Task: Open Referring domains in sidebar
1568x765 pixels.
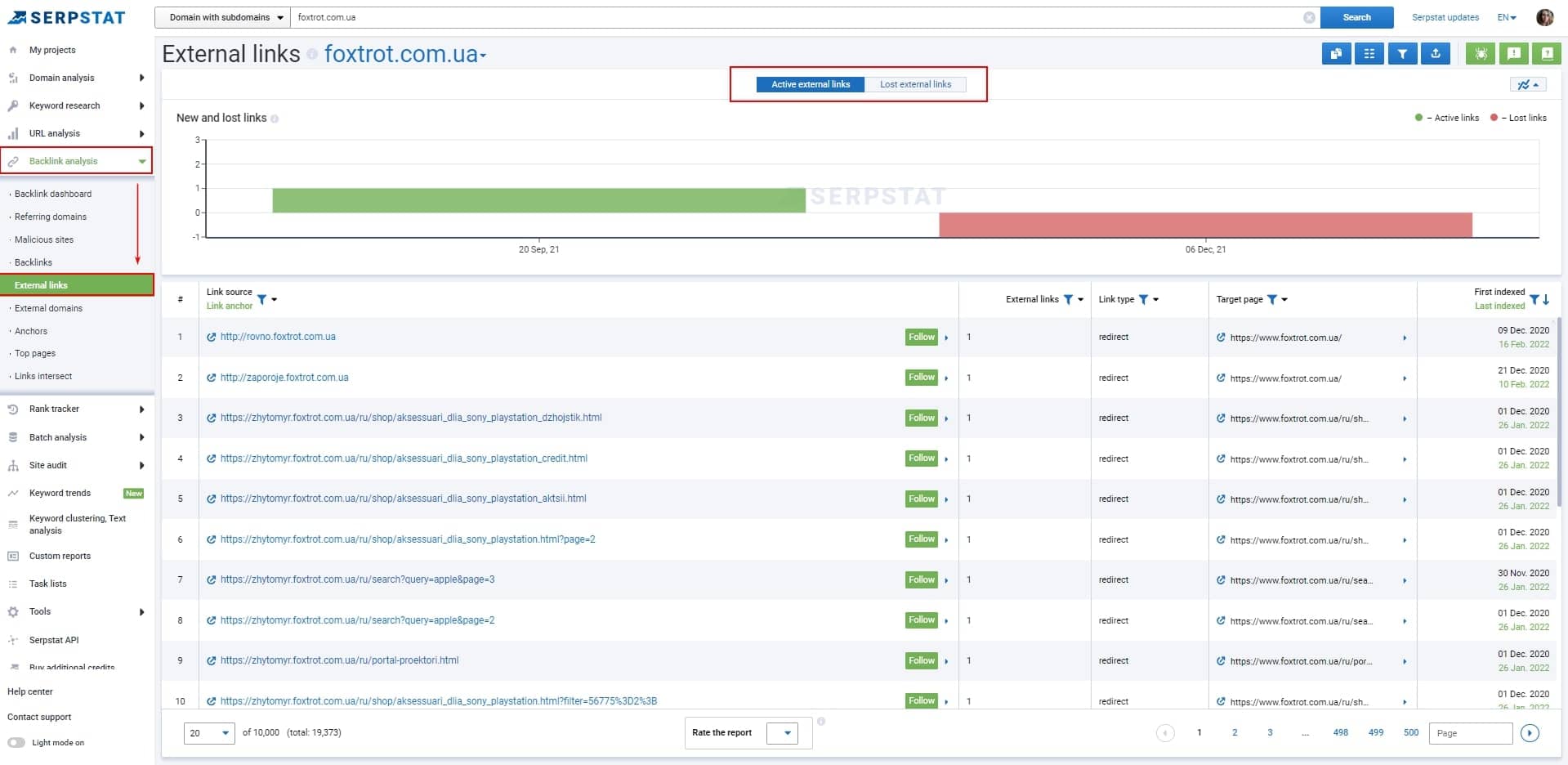Action: click(x=51, y=217)
